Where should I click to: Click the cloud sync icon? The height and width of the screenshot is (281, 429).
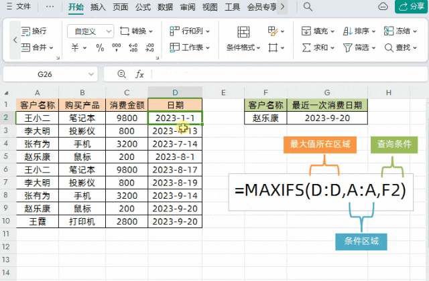tap(383, 7)
